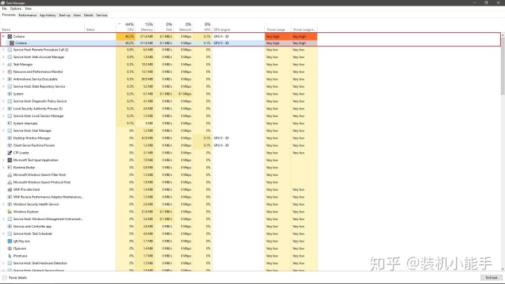Expand Local Security Authority Process row
505x284 pixels.
4,109
